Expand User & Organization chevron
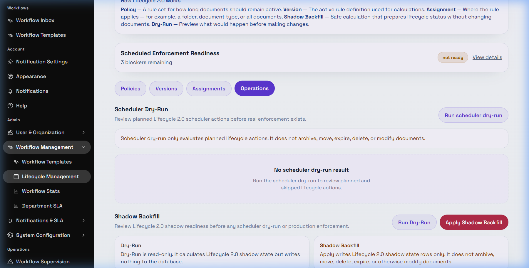The width and height of the screenshot is (529, 268). coord(83,132)
